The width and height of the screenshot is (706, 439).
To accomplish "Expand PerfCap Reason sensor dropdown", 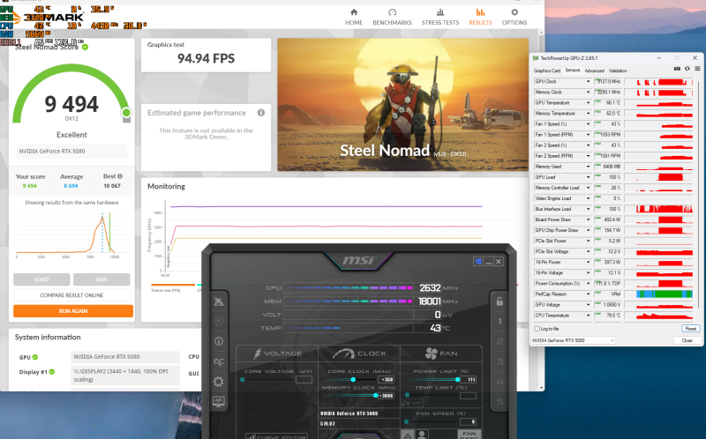I will [588, 294].
